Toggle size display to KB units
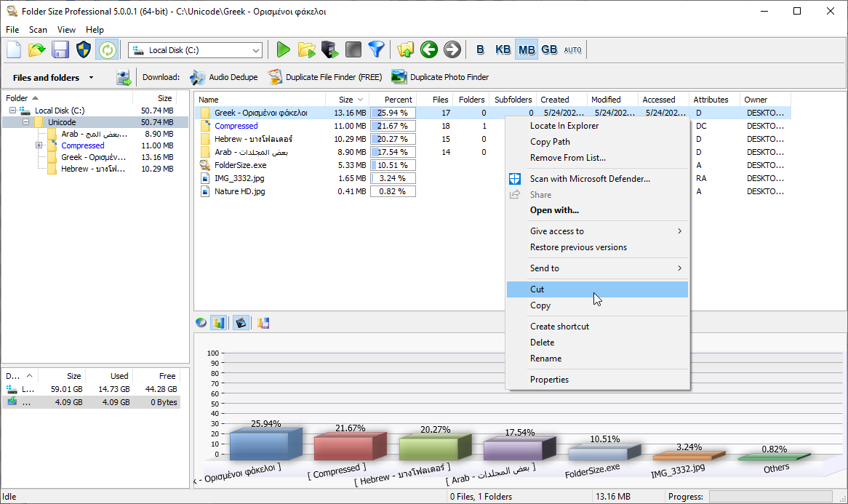This screenshot has height=504, width=848. pyautogui.click(x=503, y=49)
